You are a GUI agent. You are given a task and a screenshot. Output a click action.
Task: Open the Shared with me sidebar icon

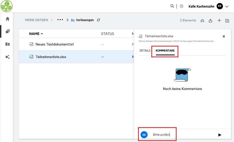point(8,44)
